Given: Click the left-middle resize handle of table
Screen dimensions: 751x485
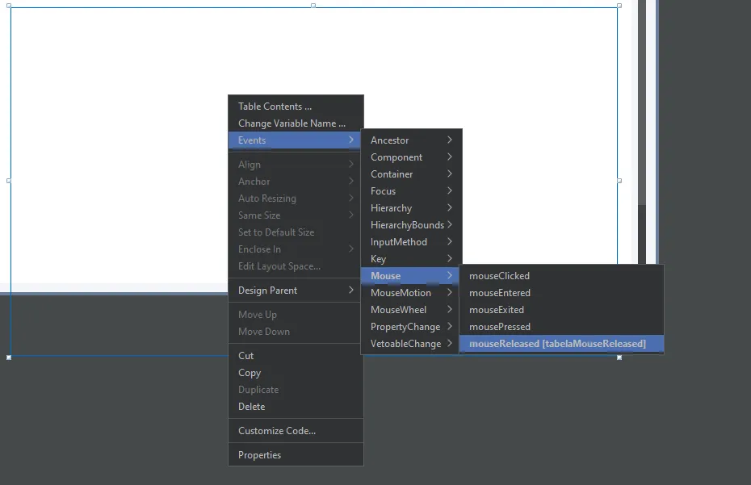Looking at the screenshot, I should (9, 181).
